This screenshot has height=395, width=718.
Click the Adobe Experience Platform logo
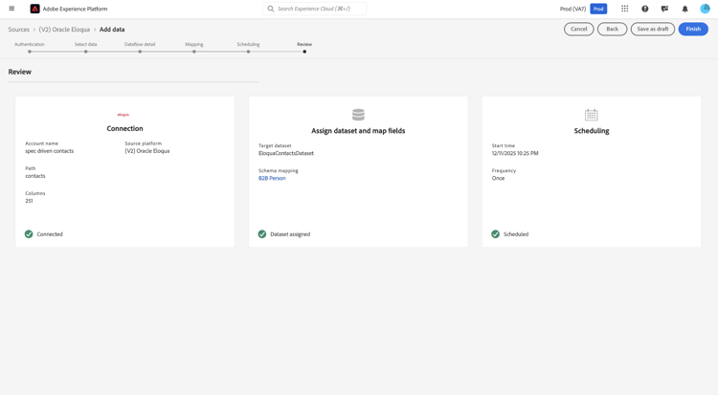click(34, 9)
